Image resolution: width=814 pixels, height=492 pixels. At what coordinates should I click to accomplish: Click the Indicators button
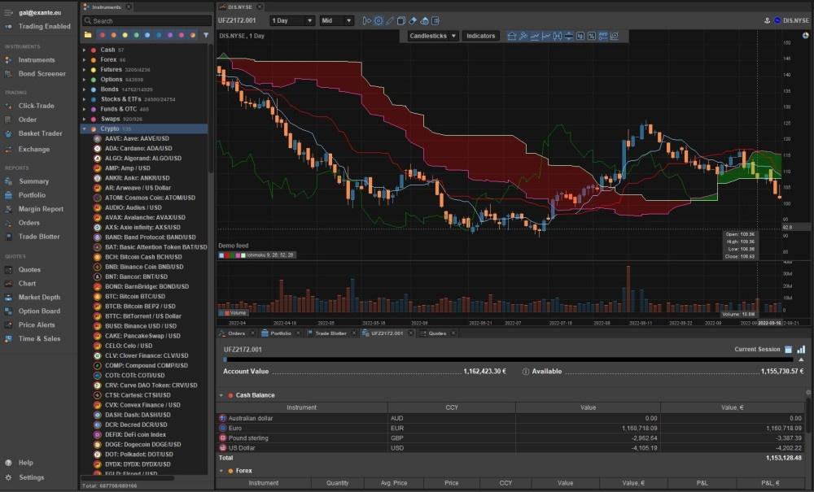coord(481,36)
